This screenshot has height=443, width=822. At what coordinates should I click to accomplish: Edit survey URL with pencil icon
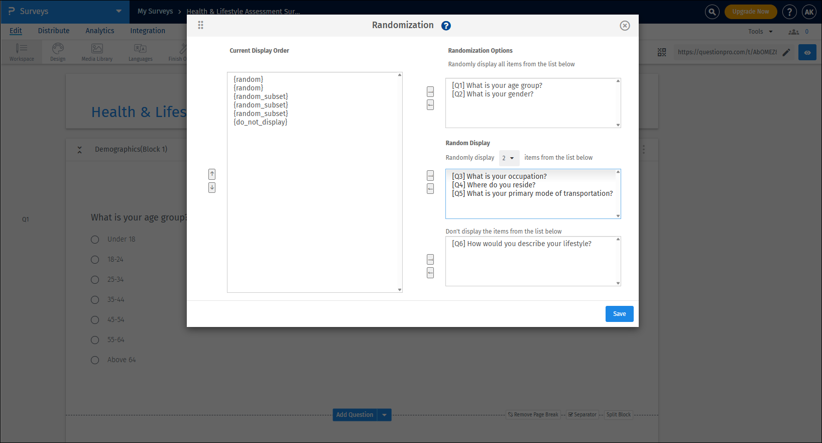point(786,52)
